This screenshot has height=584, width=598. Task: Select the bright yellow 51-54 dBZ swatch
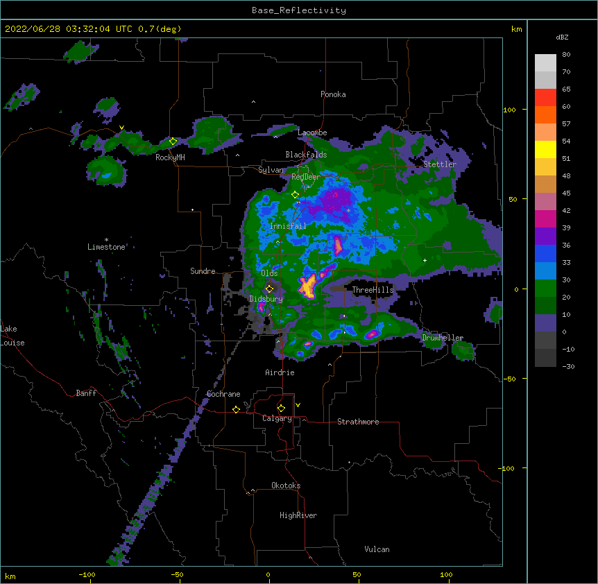[545, 149]
